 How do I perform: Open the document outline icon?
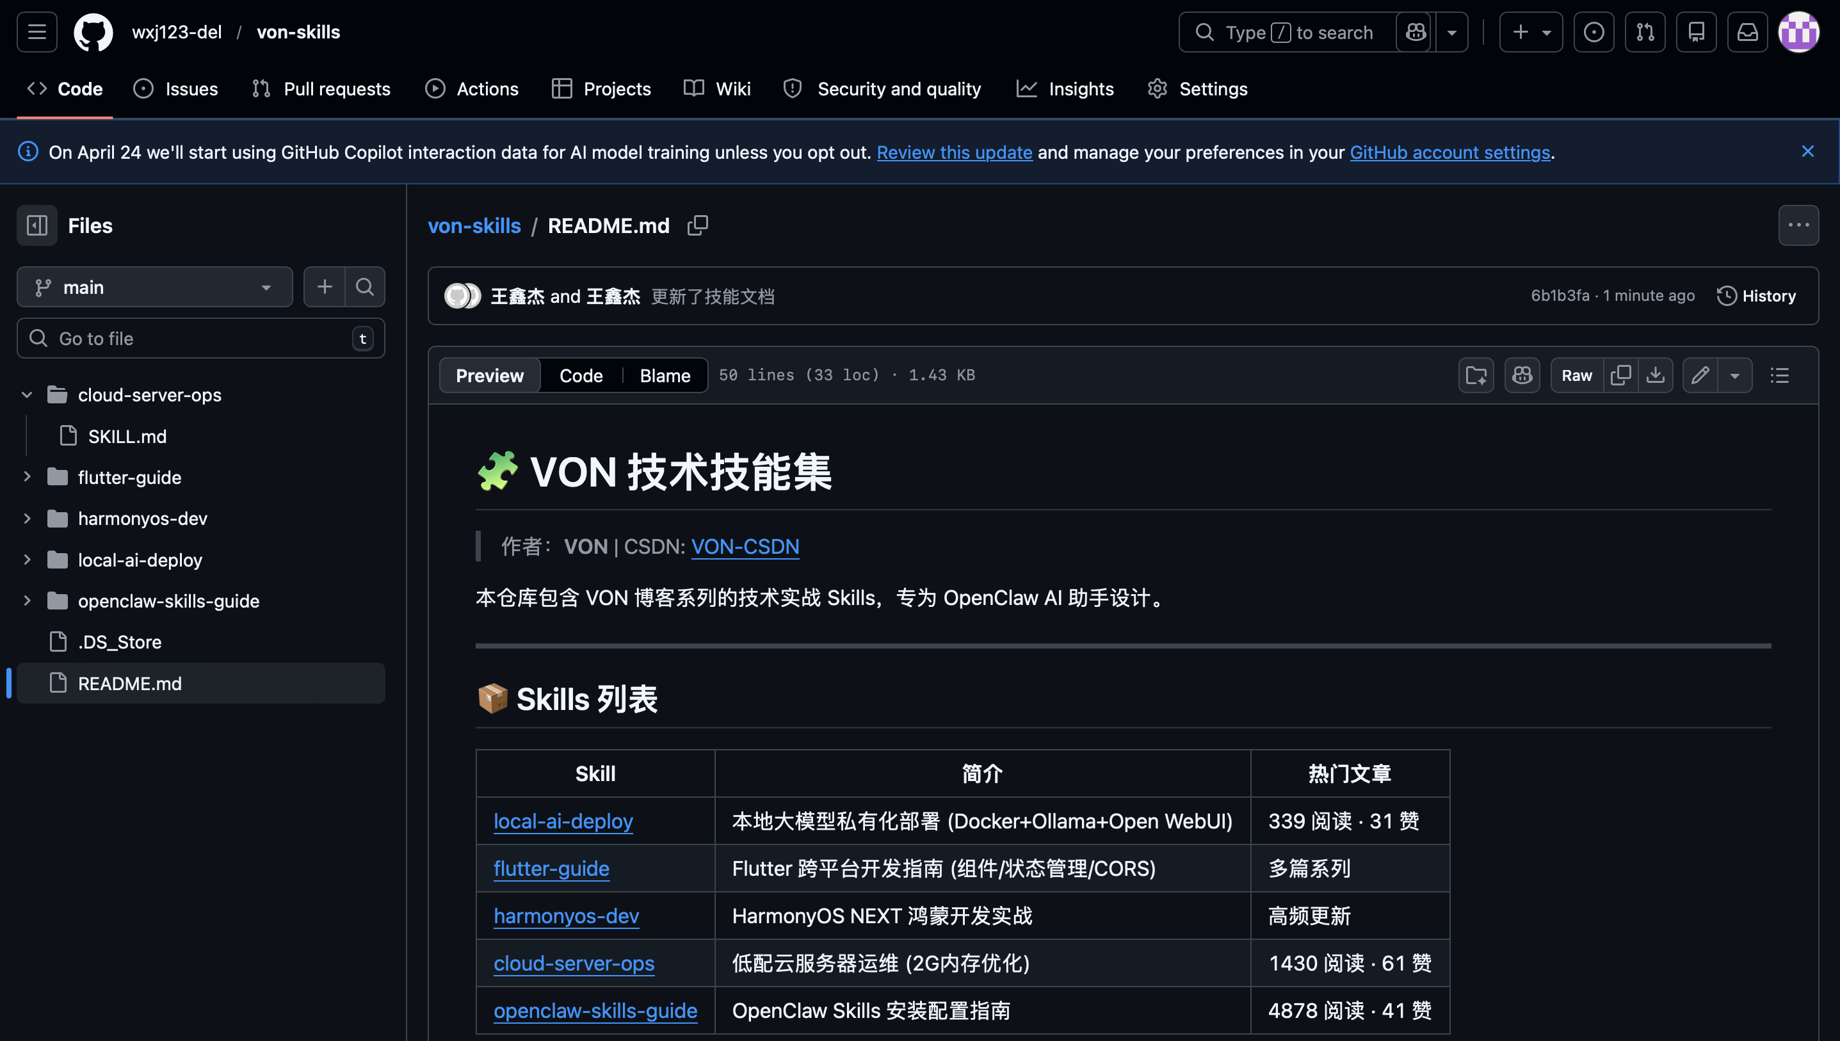click(x=1779, y=375)
